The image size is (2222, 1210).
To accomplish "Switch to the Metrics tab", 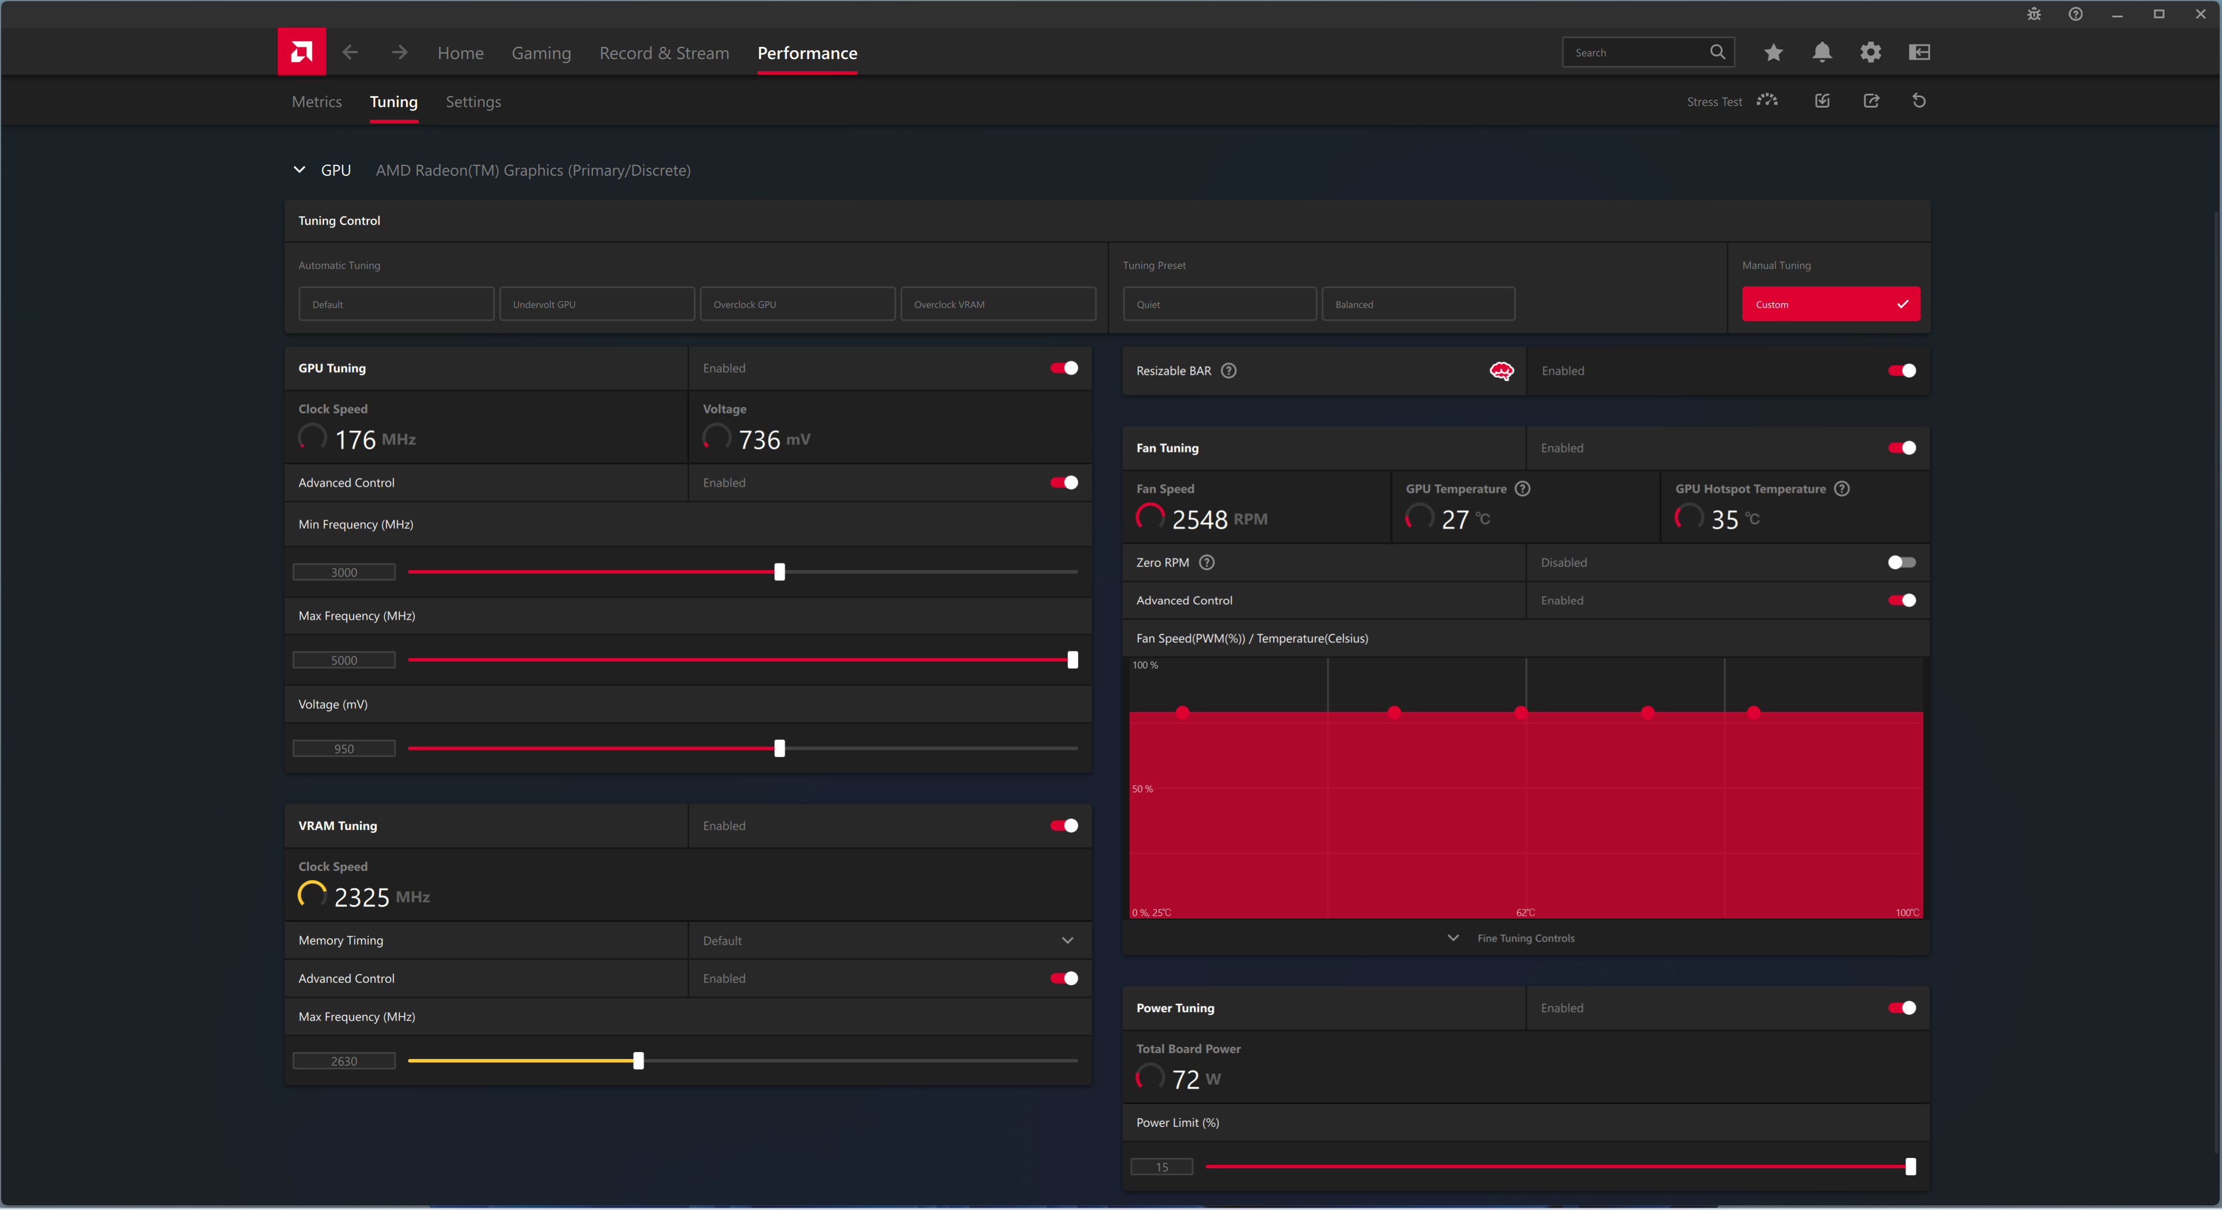I will (317, 102).
